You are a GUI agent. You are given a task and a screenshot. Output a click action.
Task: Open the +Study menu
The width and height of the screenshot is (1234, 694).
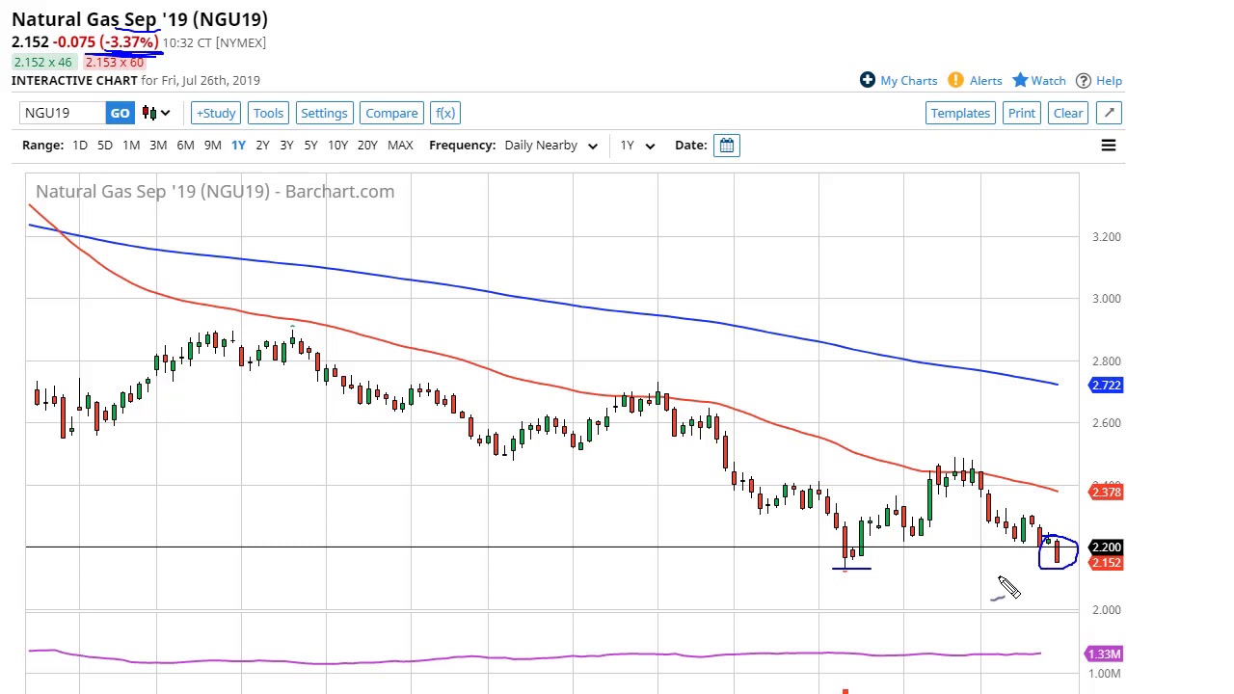pyautogui.click(x=215, y=113)
